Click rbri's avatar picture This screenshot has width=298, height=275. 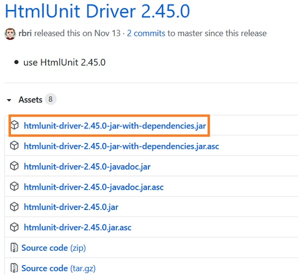pyautogui.click(x=10, y=34)
